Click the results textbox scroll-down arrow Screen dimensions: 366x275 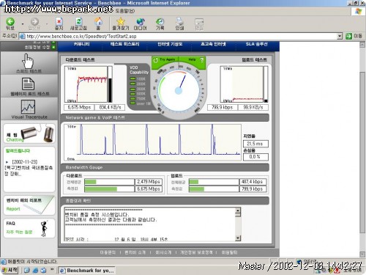click(x=238, y=238)
